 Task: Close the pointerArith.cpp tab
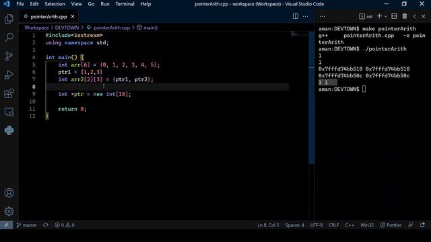[x=72, y=16]
